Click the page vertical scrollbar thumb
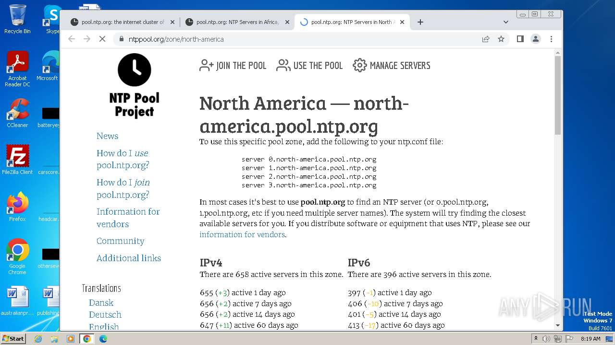615x345 pixels. (x=558, y=95)
